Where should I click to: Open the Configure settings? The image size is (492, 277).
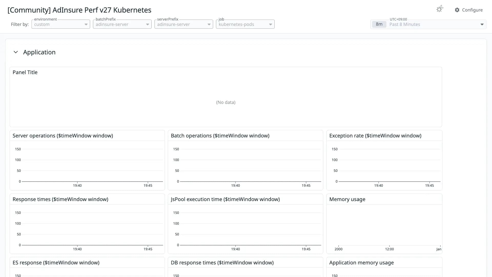[x=469, y=10]
